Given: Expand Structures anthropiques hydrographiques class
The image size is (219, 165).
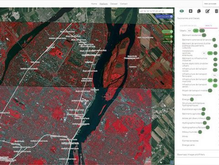Looking at the screenshot, I should [x=193, y=104].
